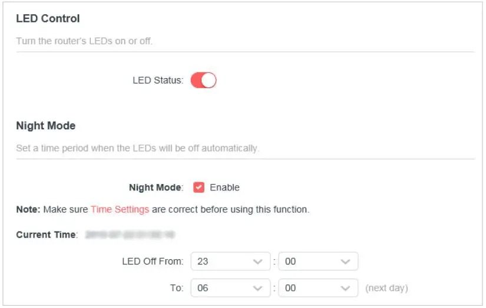Image resolution: width=486 pixels, height=308 pixels.
Task: Click the 00 minutes value in LED Off From
Action: point(290,262)
